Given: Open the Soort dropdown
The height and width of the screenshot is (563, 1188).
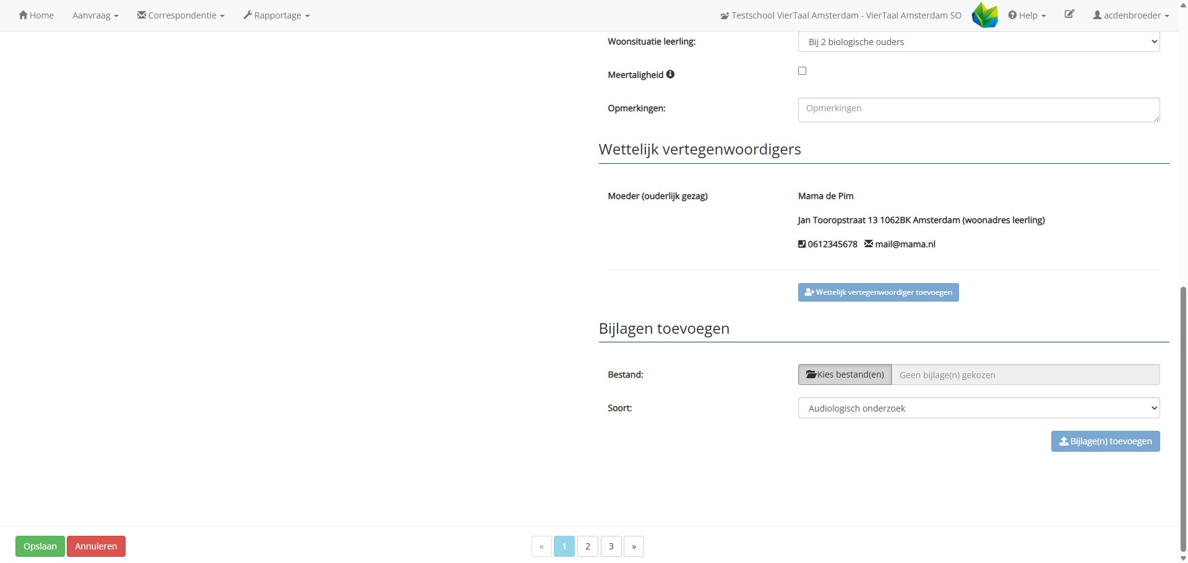Looking at the screenshot, I should (x=979, y=408).
